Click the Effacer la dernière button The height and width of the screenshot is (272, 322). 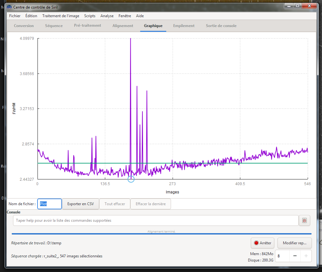point(151,204)
